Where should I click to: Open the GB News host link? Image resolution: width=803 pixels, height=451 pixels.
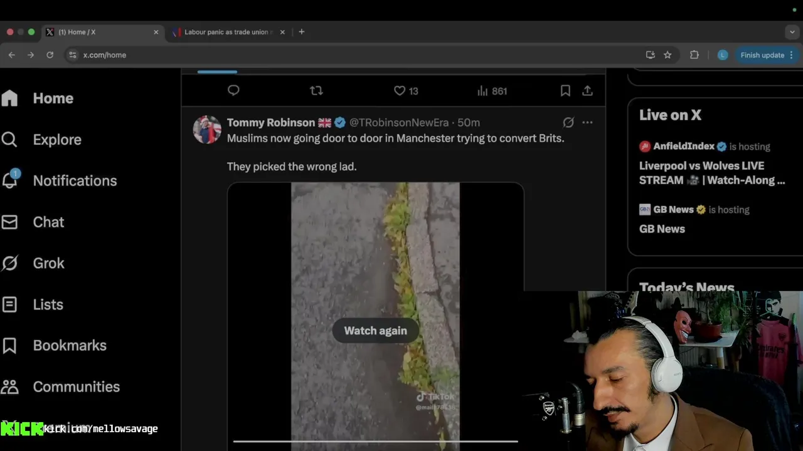coord(673,209)
